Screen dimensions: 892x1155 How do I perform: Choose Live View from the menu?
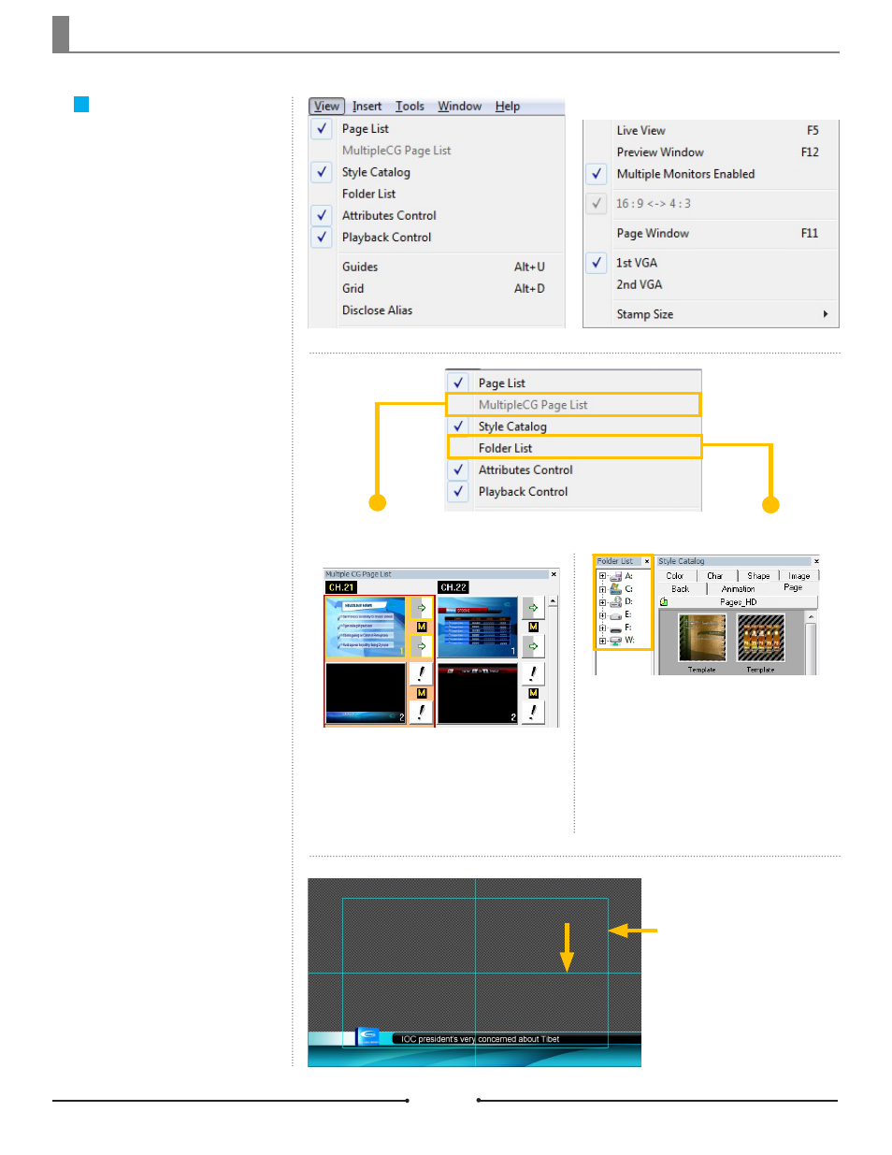tap(641, 131)
